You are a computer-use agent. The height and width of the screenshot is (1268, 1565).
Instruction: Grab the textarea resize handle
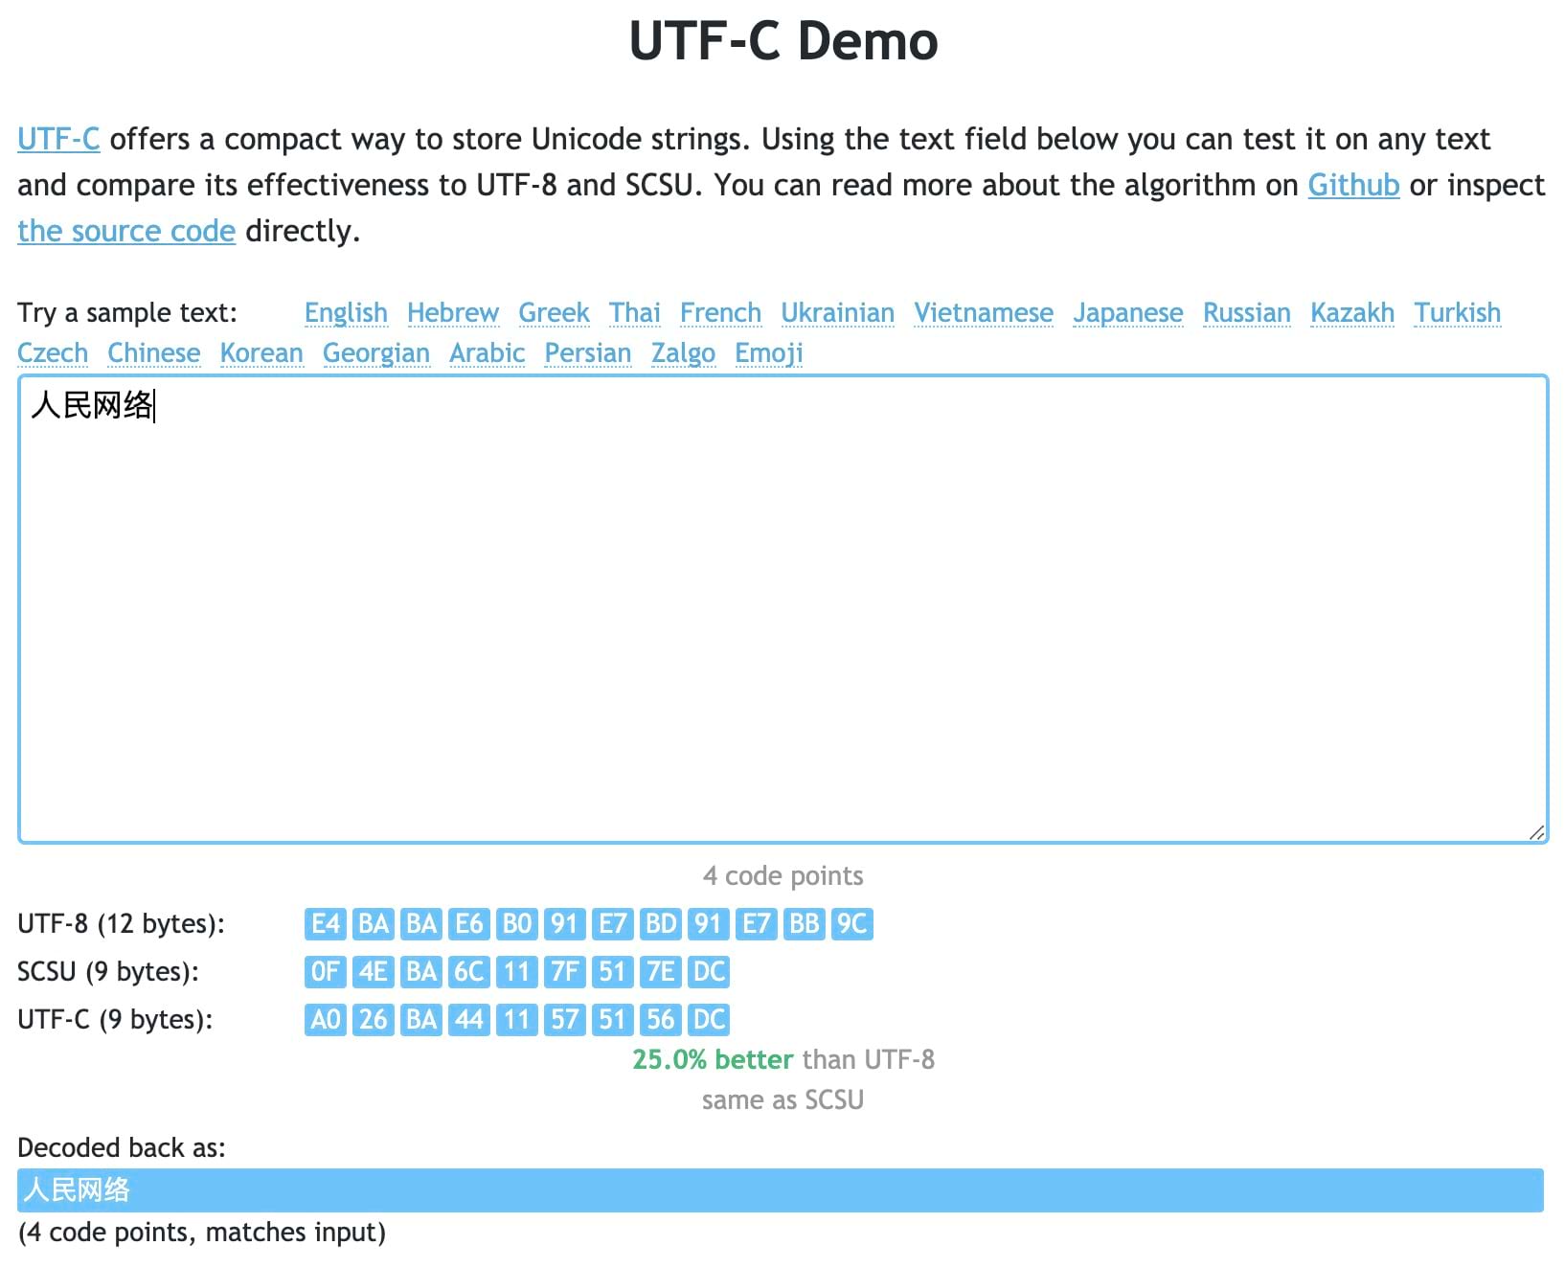(x=1536, y=832)
